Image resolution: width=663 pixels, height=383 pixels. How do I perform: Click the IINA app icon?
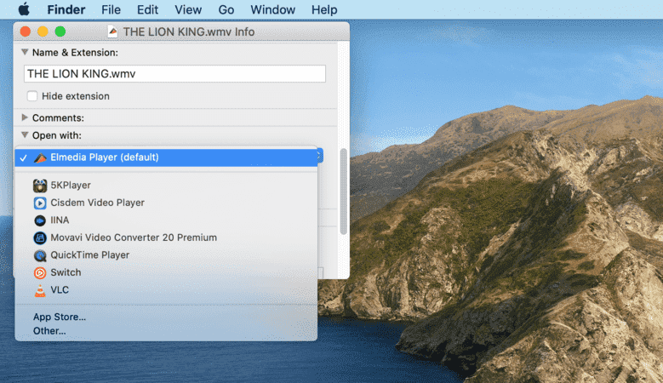click(40, 220)
